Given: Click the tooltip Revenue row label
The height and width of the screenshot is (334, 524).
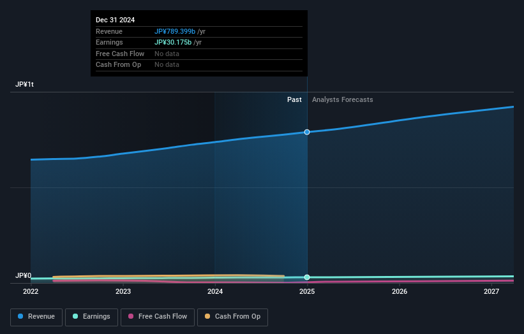Looking at the screenshot, I should tap(109, 31).
